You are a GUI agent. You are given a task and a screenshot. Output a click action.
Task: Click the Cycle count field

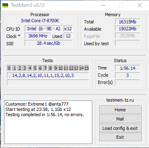click(128, 75)
